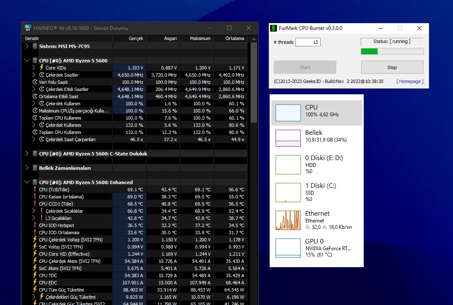Expand the Çekirdek Etkili Saatler row

34,89
